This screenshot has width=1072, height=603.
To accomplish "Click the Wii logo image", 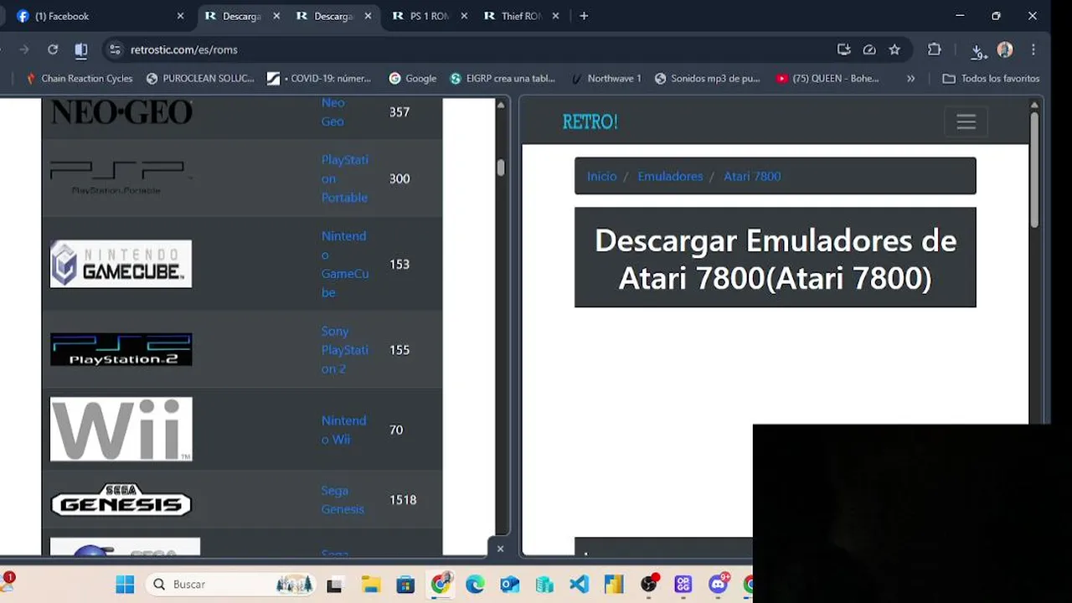I will (121, 429).
